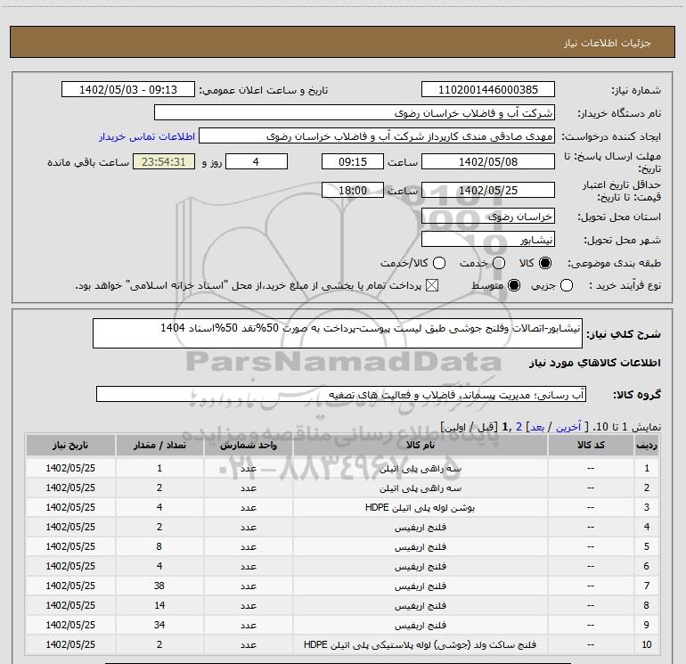Click سه راهی پلی اتیلن in row 1
Image resolution: width=686 pixels, height=664 pixels.
[420, 468]
